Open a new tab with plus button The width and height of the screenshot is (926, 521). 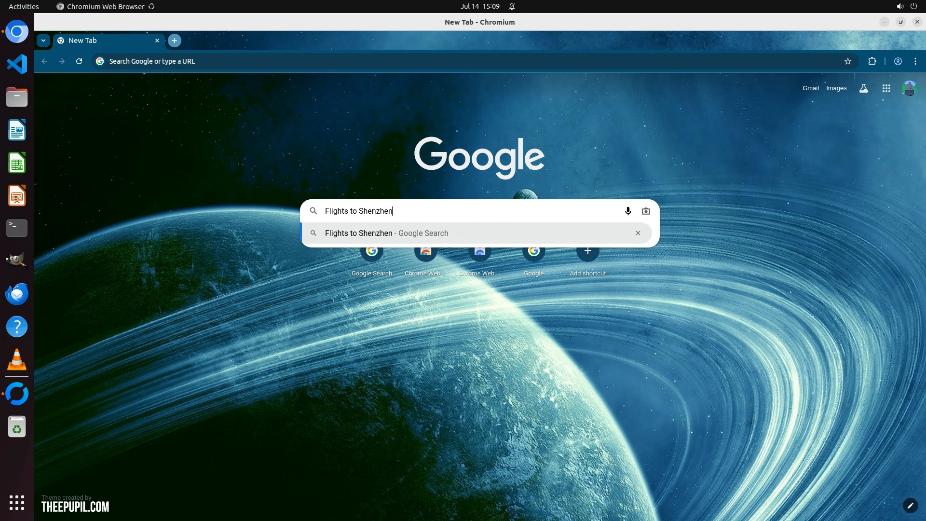tap(175, 41)
